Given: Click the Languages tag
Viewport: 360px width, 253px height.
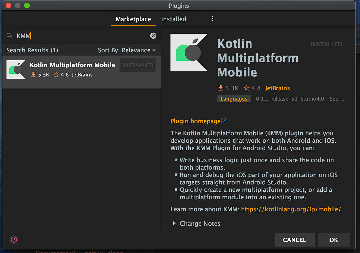Looking at the screenshot, I should [234, 99].
